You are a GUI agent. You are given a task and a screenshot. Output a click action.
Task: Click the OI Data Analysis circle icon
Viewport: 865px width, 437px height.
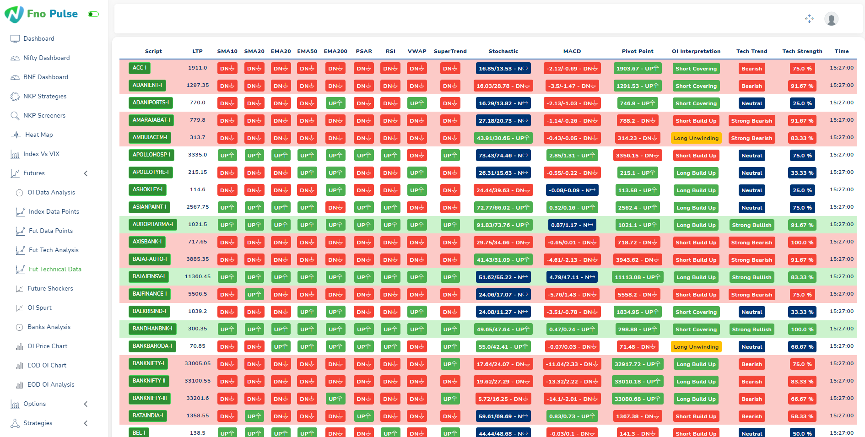click(x=20, y=193)
